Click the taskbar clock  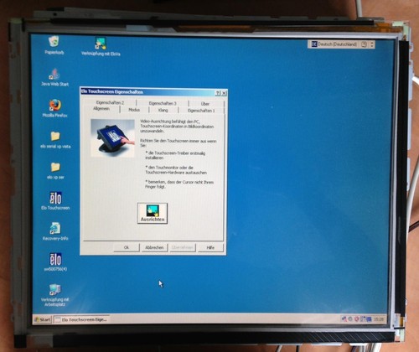pos(379,319)
